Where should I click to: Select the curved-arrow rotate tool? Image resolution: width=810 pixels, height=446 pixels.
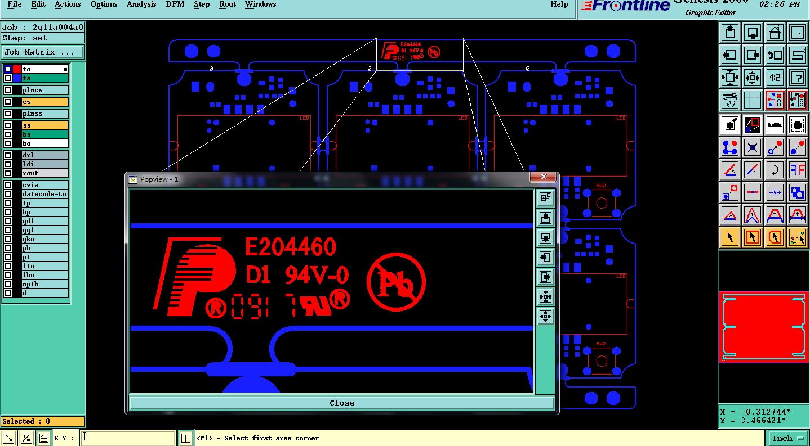[x=775, y=170]
